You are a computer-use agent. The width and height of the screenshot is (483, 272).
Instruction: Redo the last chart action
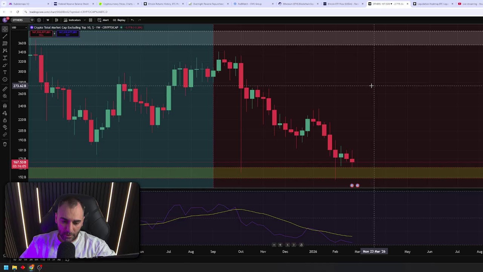[x=140, y=20]
